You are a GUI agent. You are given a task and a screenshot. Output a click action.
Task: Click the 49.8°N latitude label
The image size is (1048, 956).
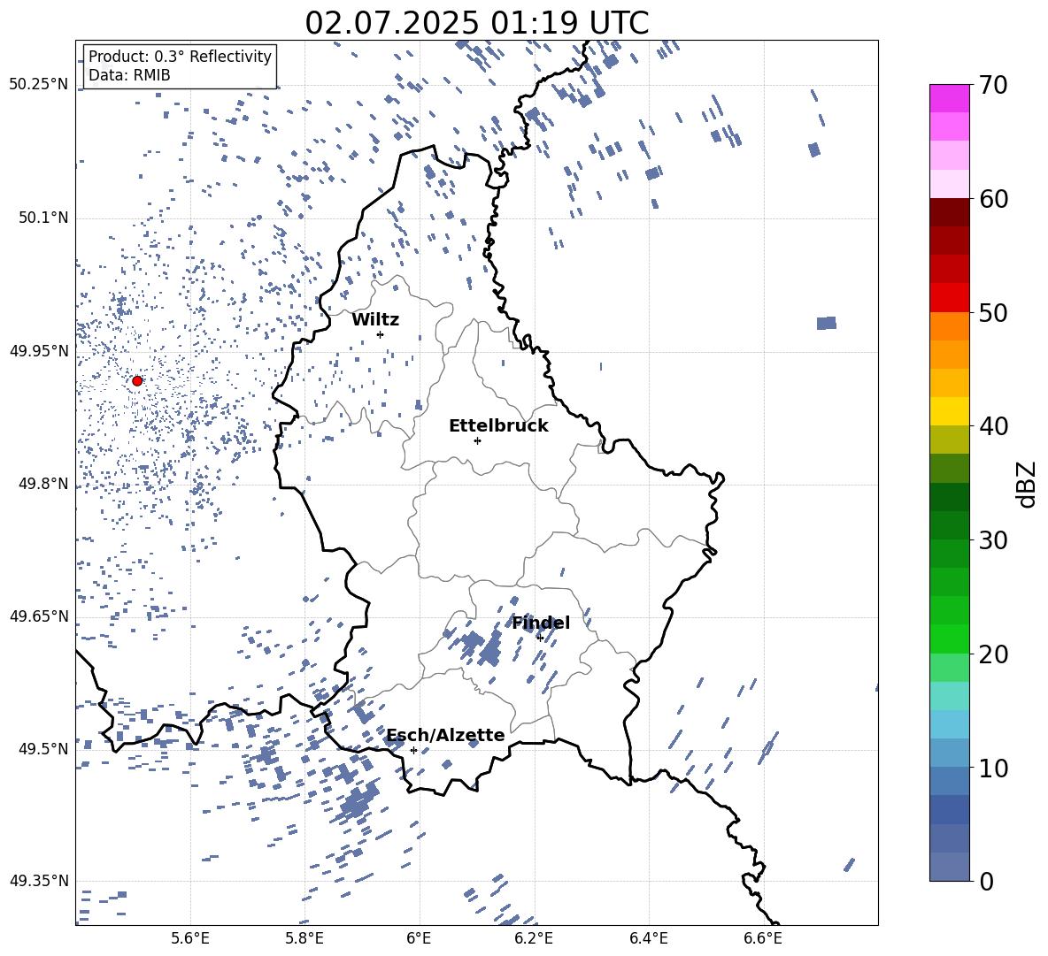pyautogui.click(x=43, y=484)
